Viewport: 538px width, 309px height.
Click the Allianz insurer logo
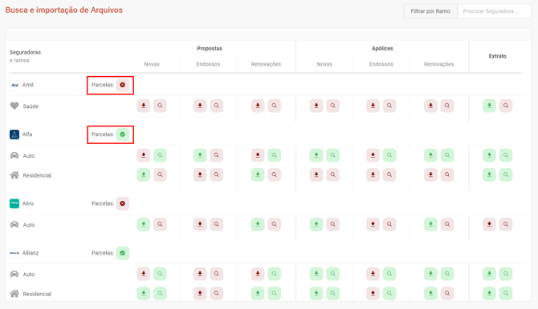coord(14,253)
